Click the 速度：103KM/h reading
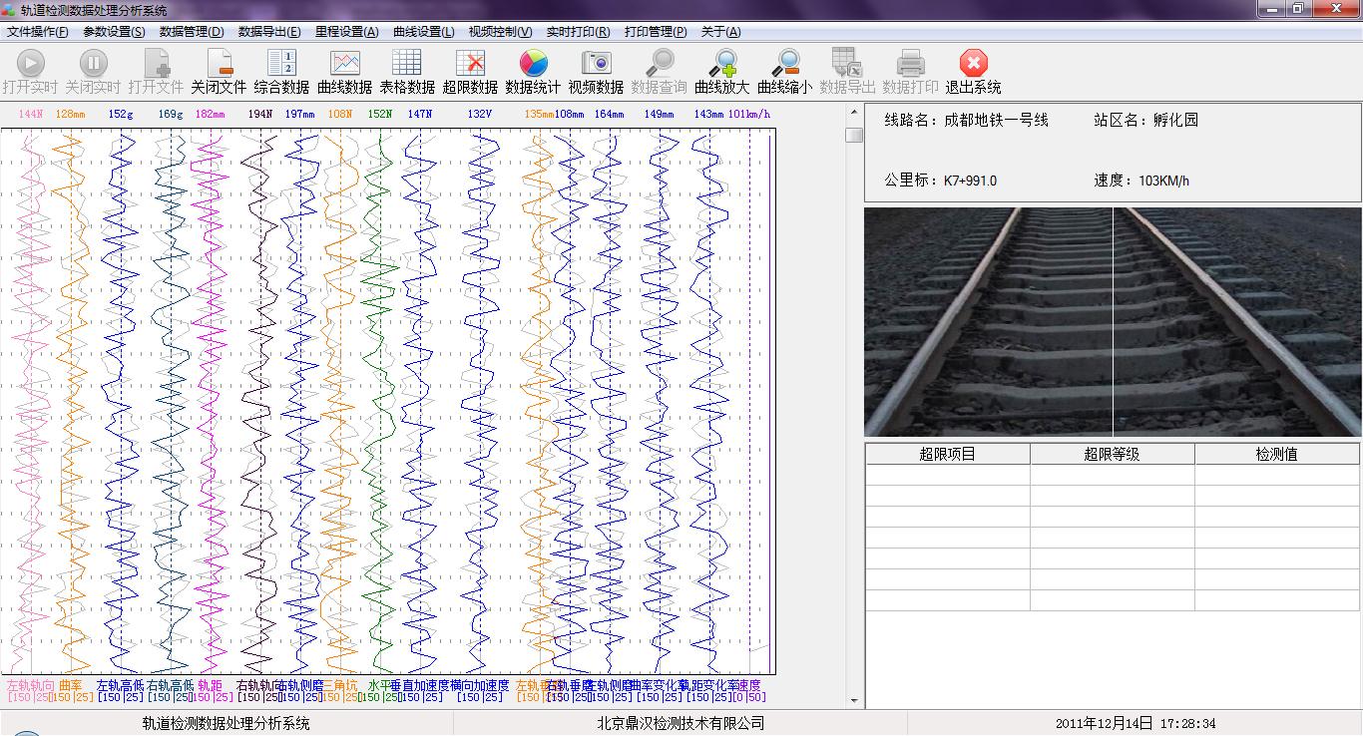1363x736 pixels. [x=1141, y=181]
